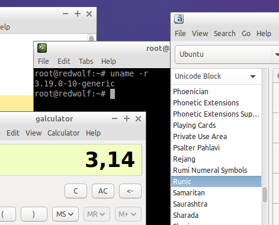279x225 pixels.
Task: Click the closing parenthesis button
Action: point(34,214)
